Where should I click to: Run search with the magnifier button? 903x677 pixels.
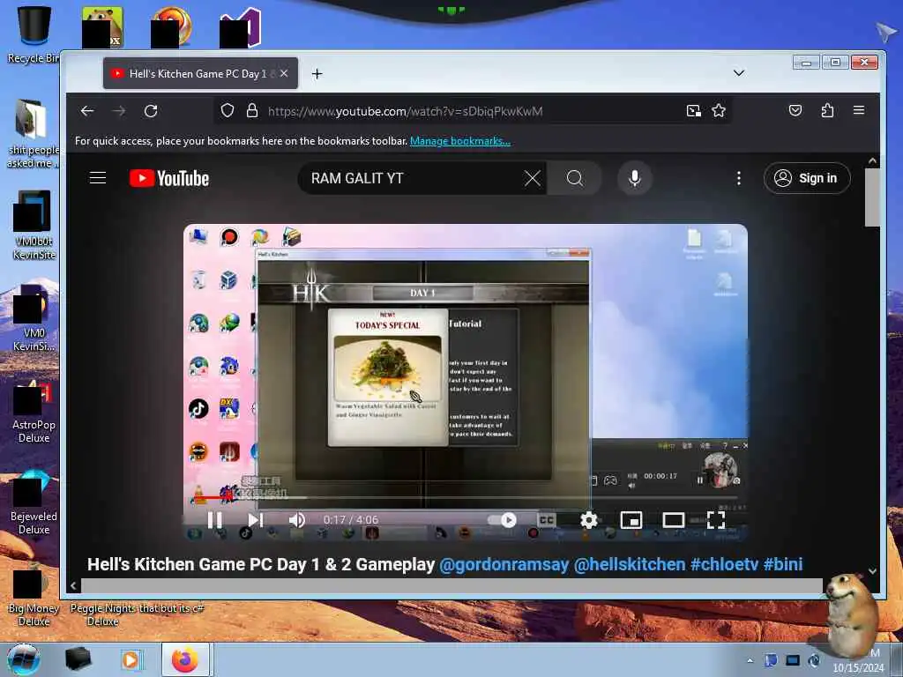(575, 178)
